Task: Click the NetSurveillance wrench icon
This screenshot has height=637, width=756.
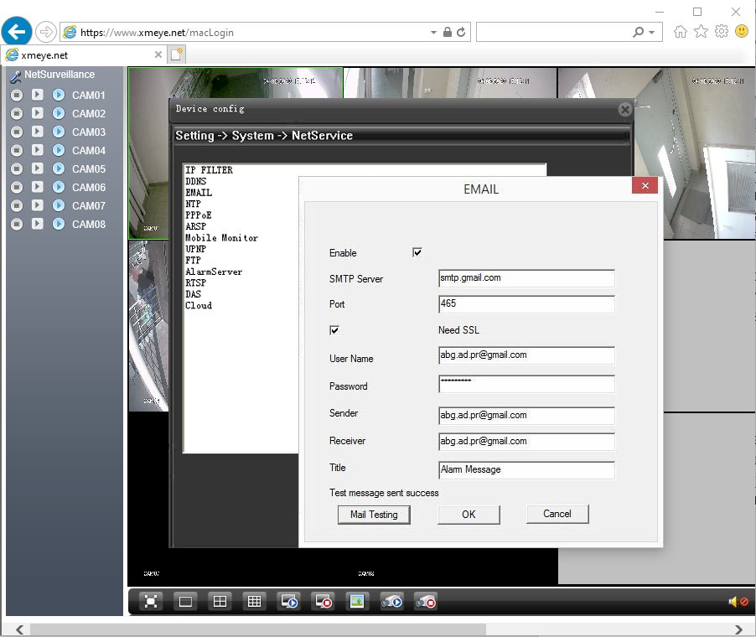Action: [15, 75]
